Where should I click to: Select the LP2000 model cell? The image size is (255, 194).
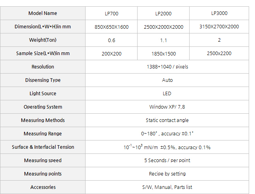pos(163,13)
